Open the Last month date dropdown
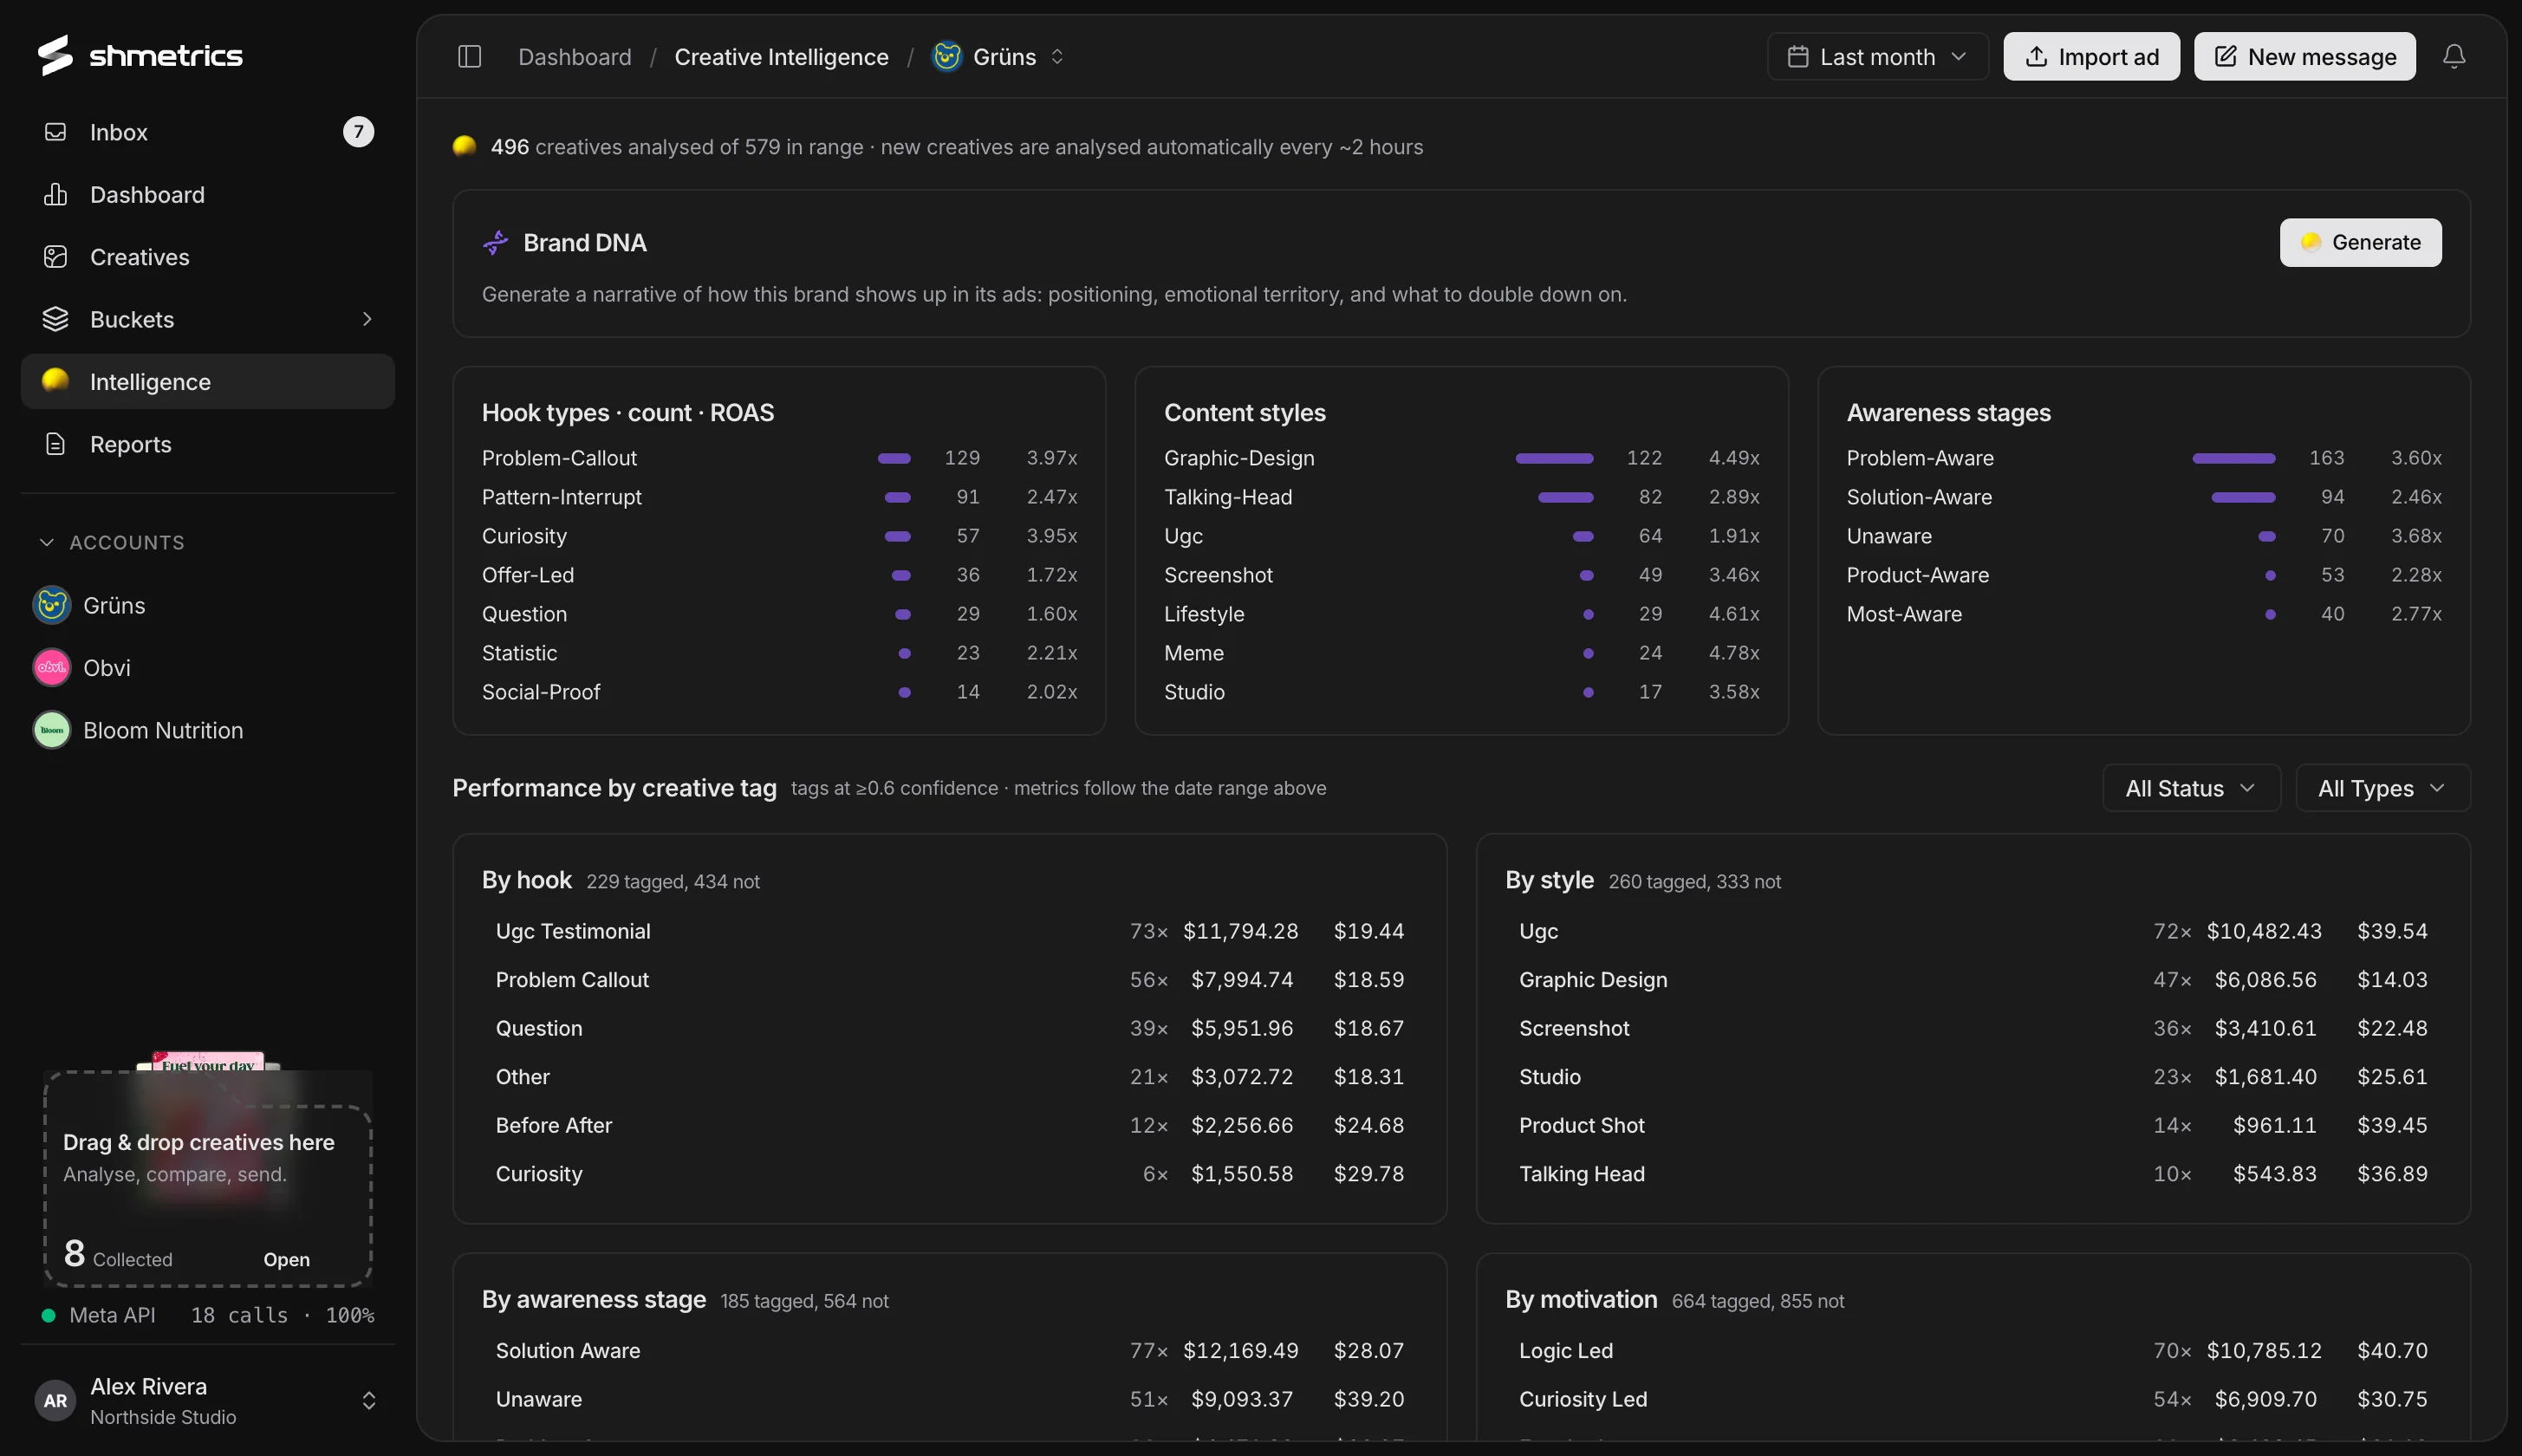This screenshot has height=1456, width=2522. click(x=1877, y=57)
